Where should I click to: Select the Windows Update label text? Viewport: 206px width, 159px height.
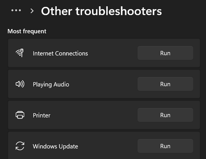click(55, 146)
